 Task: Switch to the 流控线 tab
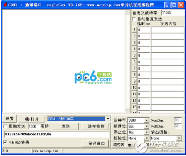pos(119,145)
